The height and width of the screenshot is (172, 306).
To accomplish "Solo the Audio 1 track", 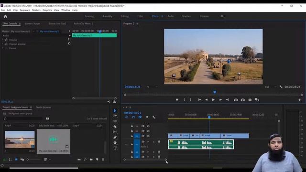I will click(x=153, y=142).
